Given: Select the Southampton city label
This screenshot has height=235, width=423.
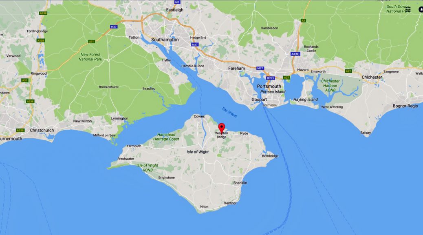Looking at the screenshot, I should pyautogui.click(x=165, y=40).
